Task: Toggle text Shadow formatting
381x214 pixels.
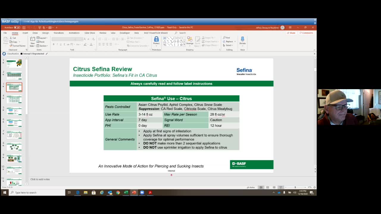Action: 64,45
